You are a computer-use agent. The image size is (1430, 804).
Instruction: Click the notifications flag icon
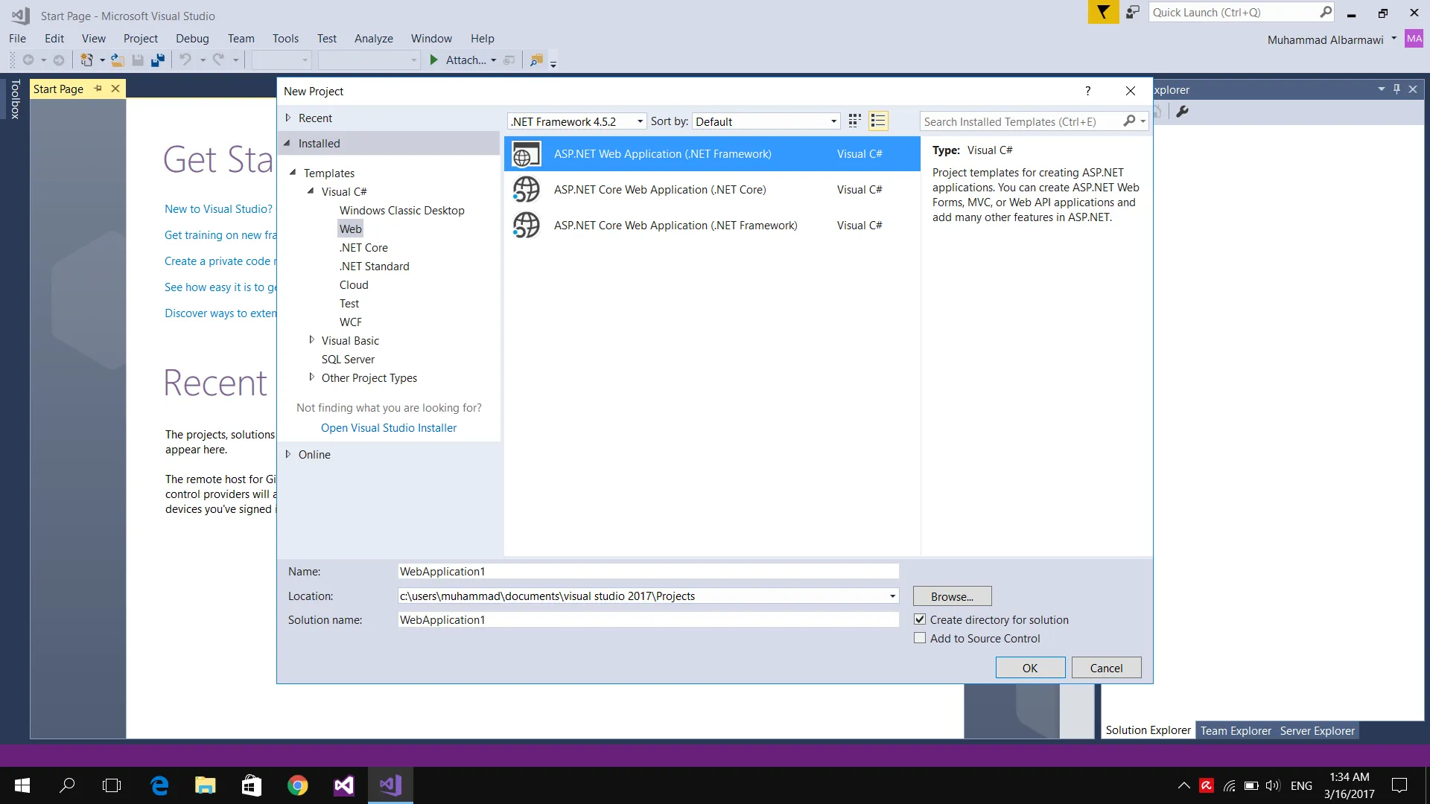click(1103, 13)
